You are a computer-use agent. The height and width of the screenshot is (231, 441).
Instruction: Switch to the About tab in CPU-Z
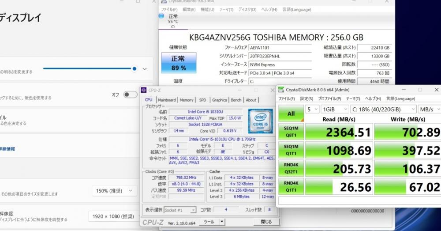coord(251,100)
